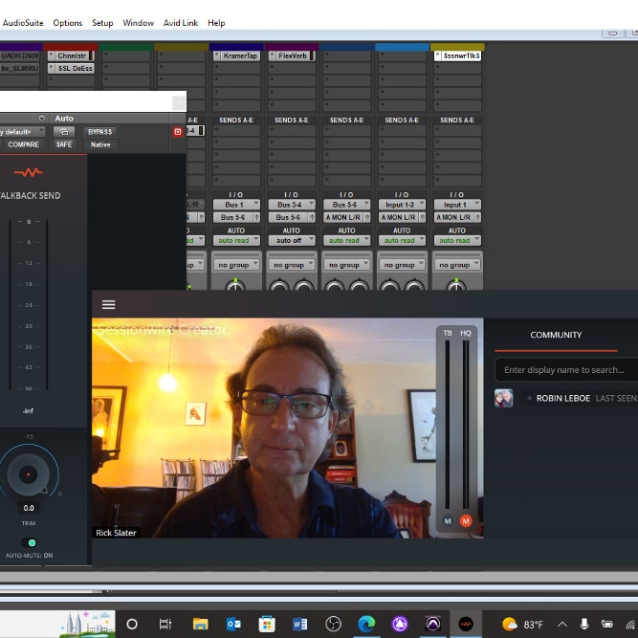638x638 pixels.
Task: Open Microsoft Store from taskbar
Action: [267, 624]
